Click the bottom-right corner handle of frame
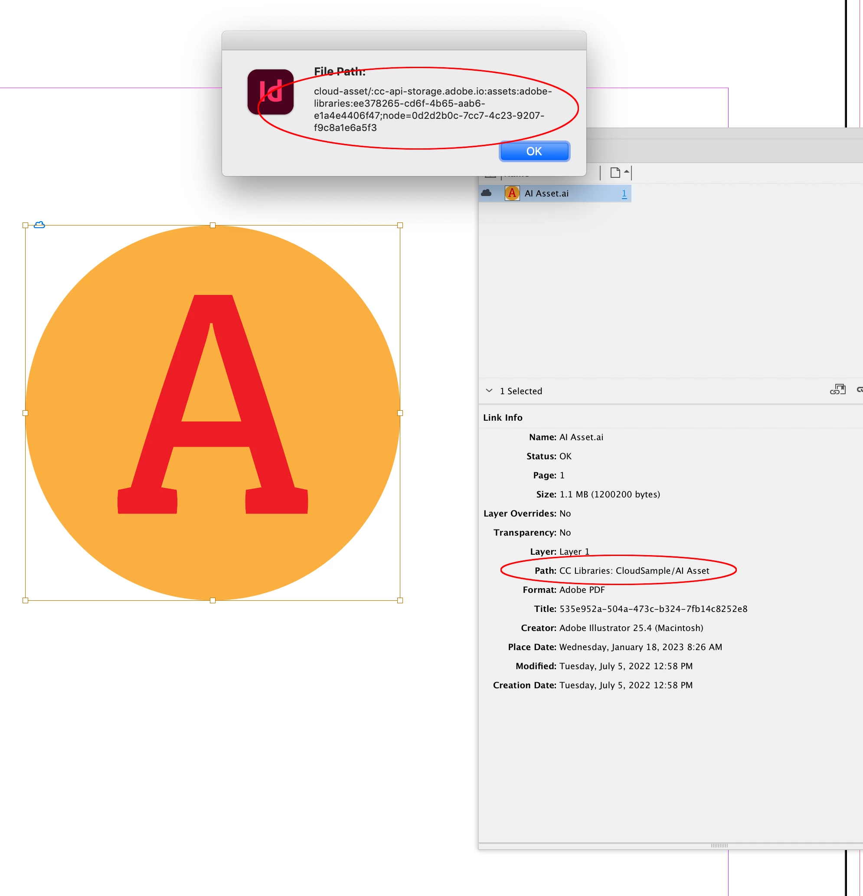Image resolution: width=863 pixels, height=896 pixels. pyautogui.click(x=400, y=600)
